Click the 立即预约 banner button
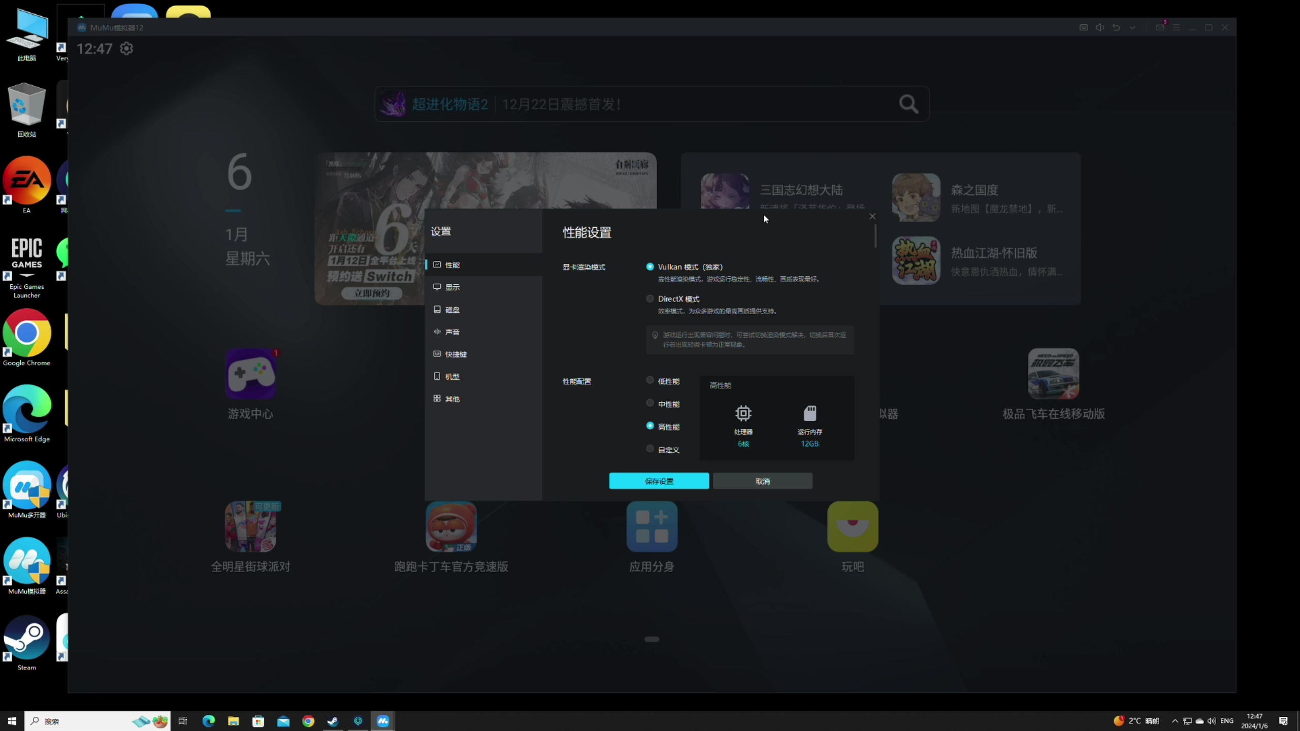Image resolution: width=1300 pixels, height=731 pixels. [372, 293]
